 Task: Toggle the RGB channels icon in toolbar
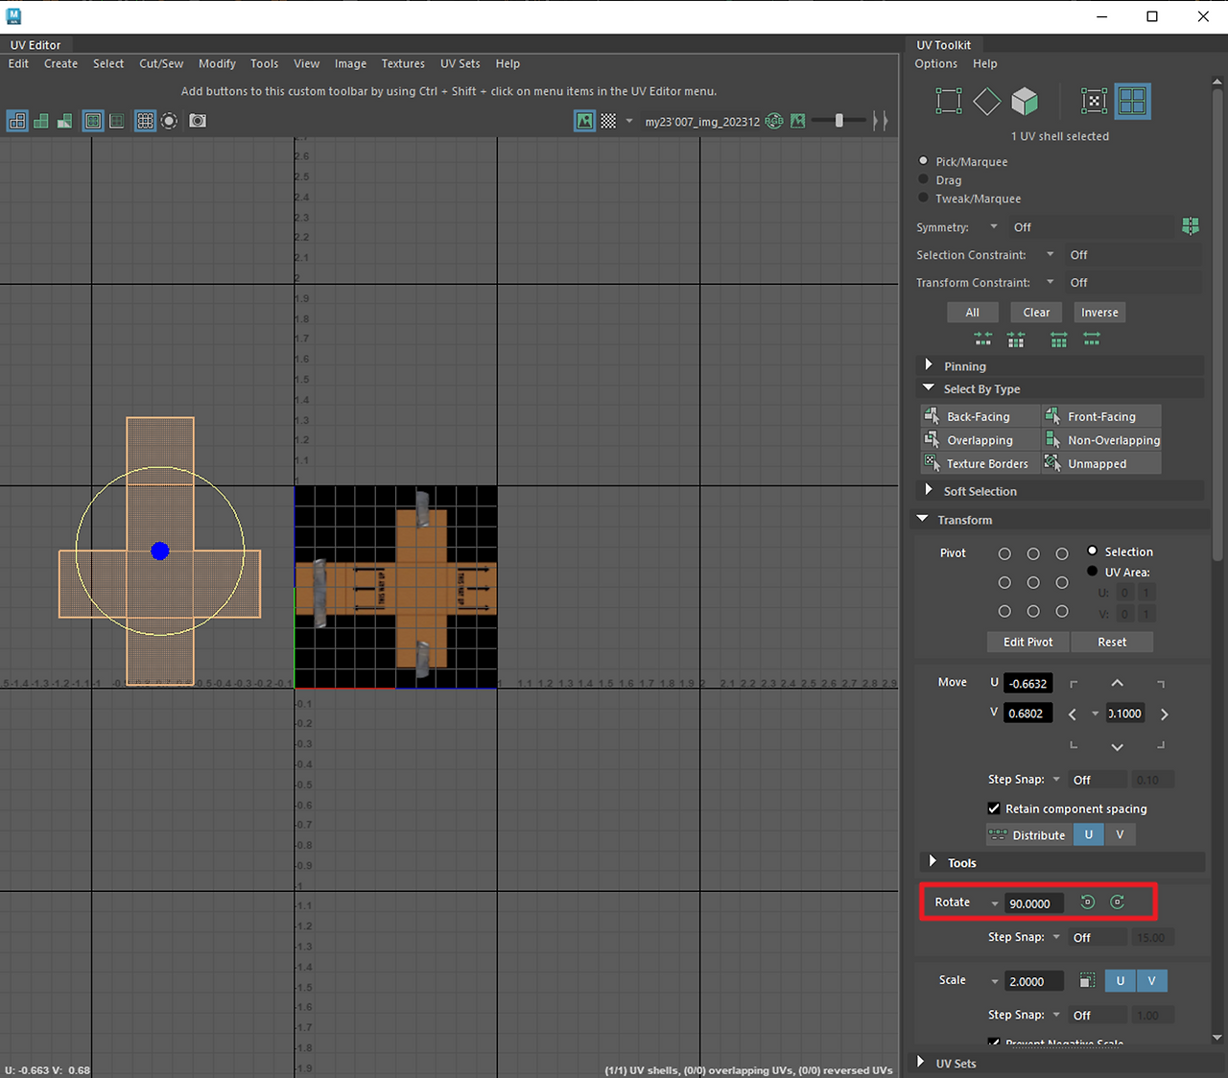pyautogui.click(x=774, y=121)
